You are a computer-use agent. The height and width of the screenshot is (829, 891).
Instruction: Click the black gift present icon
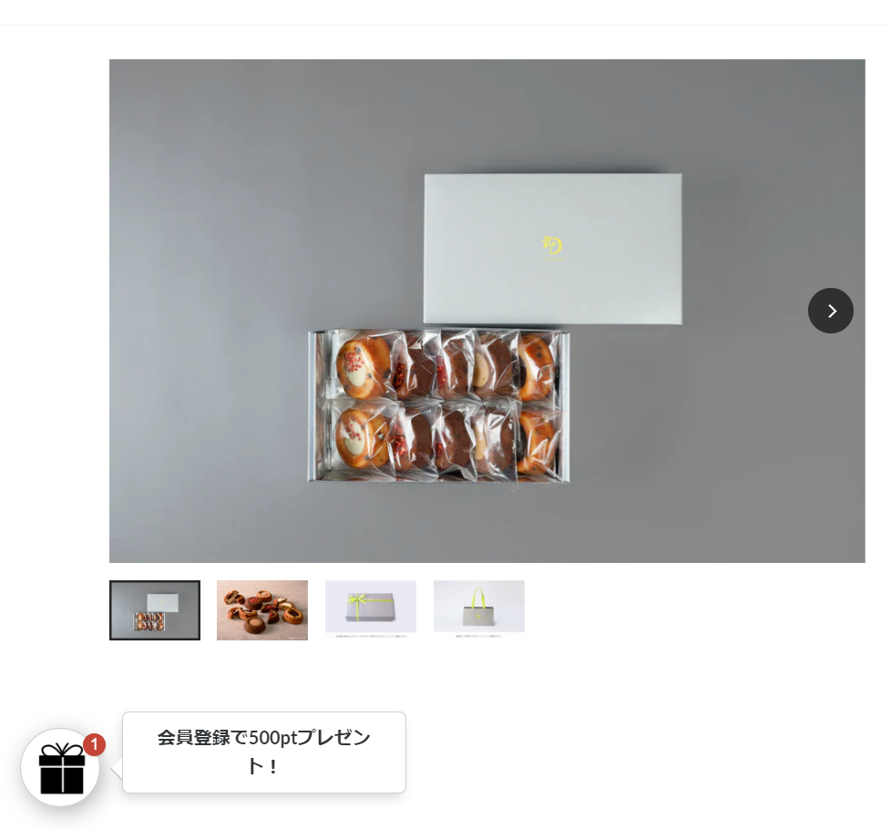pyautogui.click(x=61, y=768)
